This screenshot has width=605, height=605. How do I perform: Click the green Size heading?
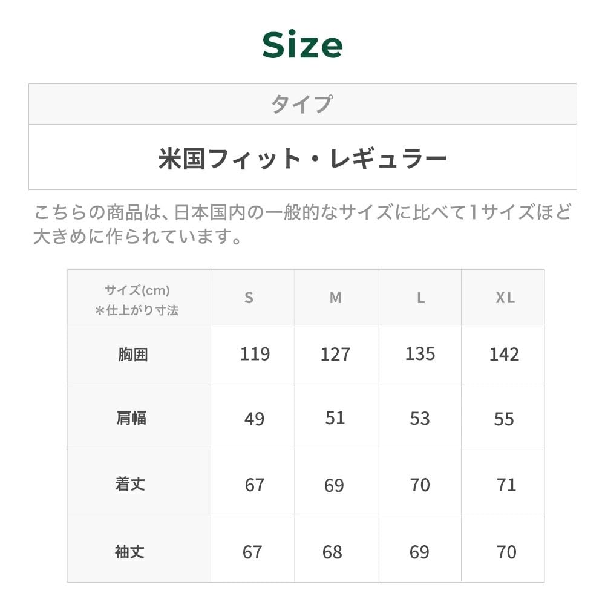(302, 45)
